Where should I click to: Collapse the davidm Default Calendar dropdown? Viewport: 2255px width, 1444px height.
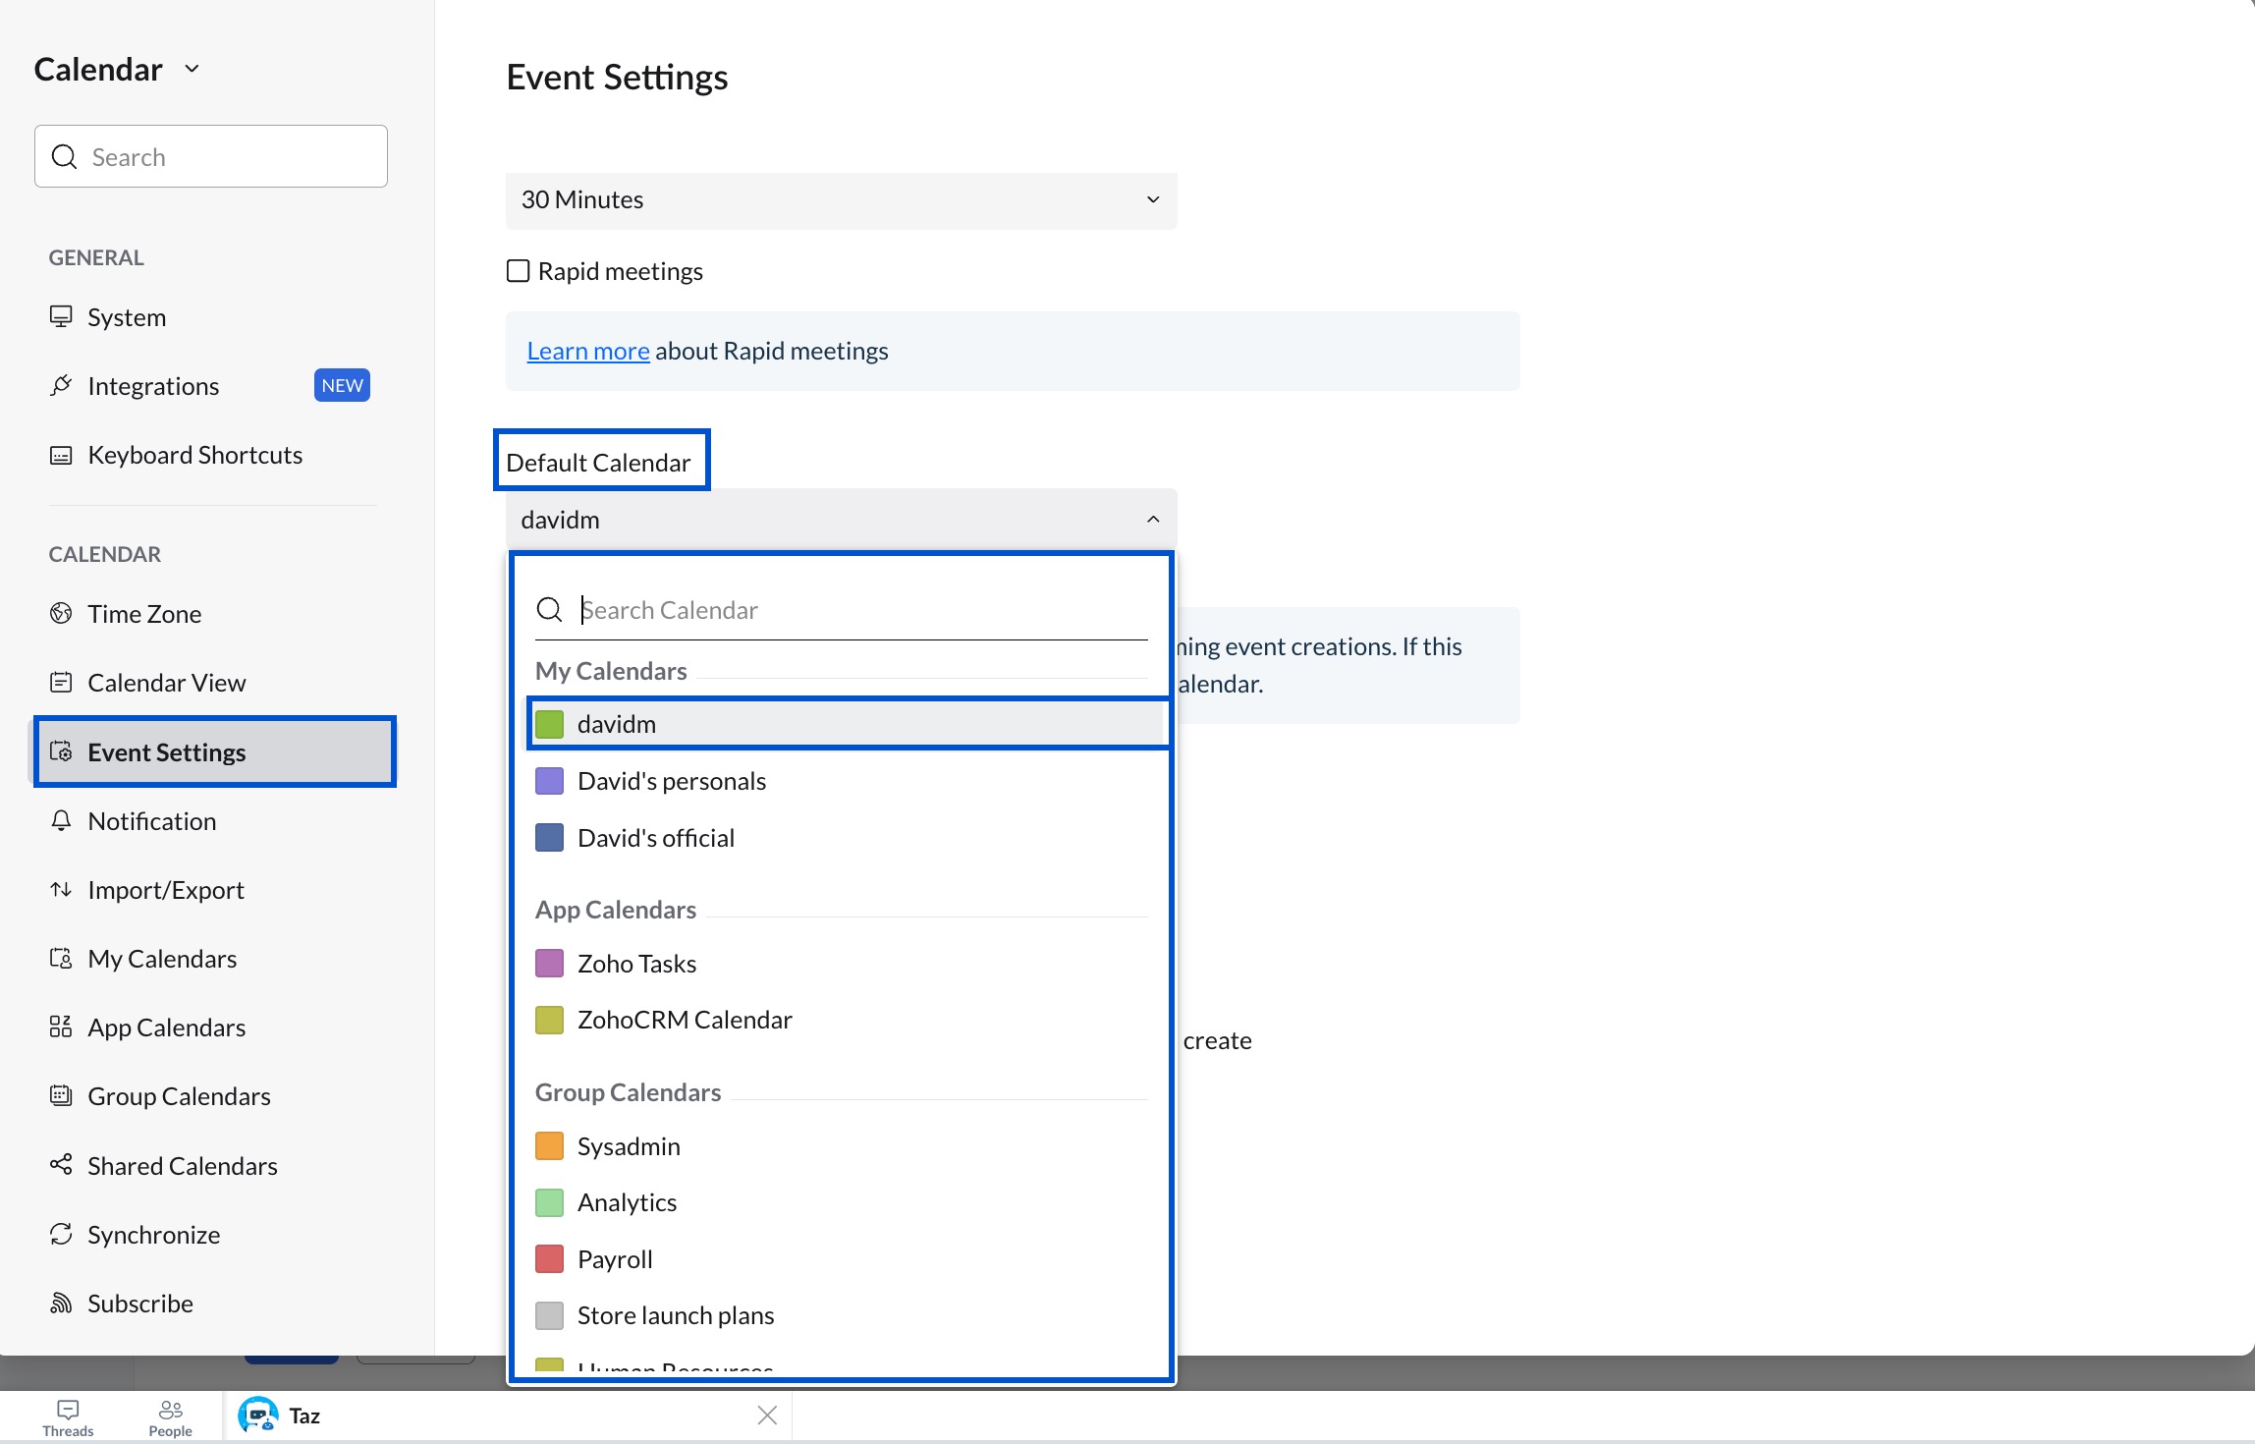click(841, 520)
